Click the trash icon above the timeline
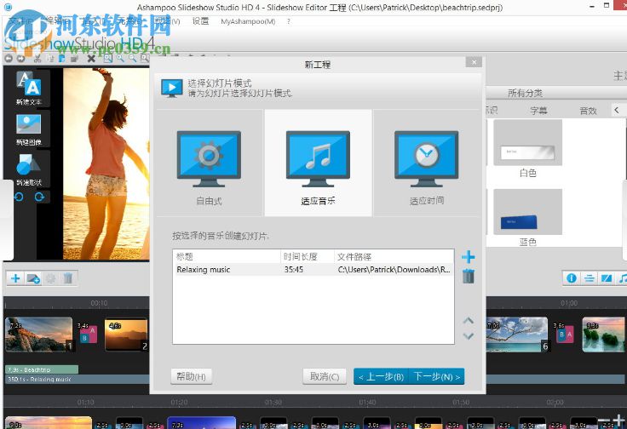Screen dimensions: 627x429 click(x=68, y=278)
